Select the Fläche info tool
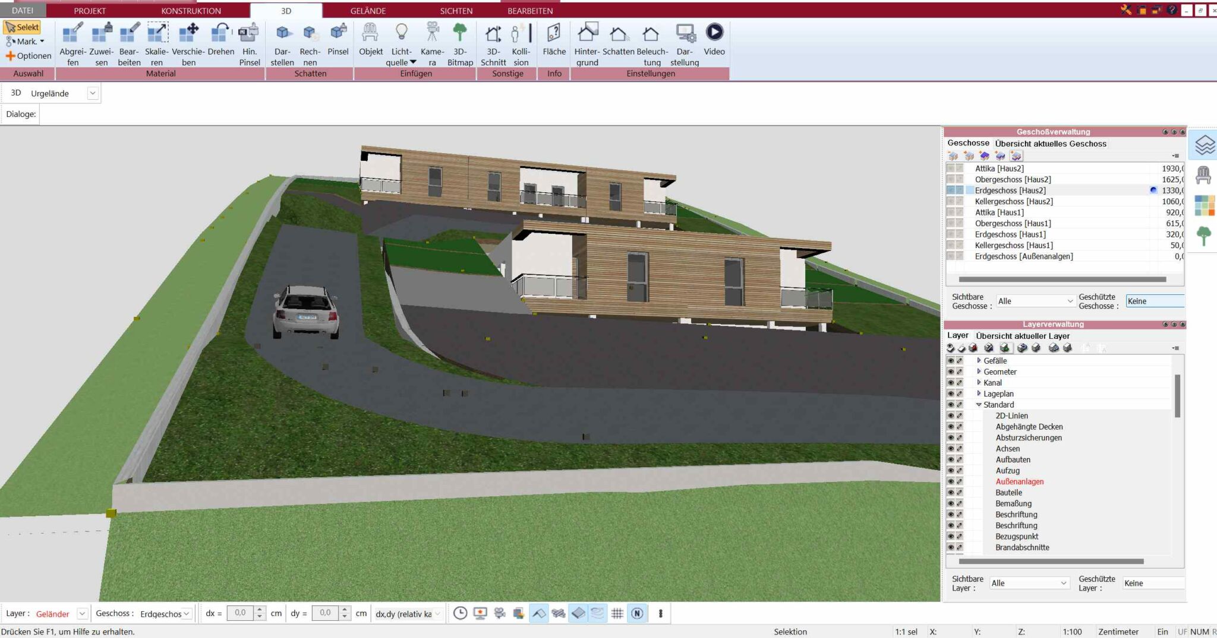 click(x=553, y=42)
